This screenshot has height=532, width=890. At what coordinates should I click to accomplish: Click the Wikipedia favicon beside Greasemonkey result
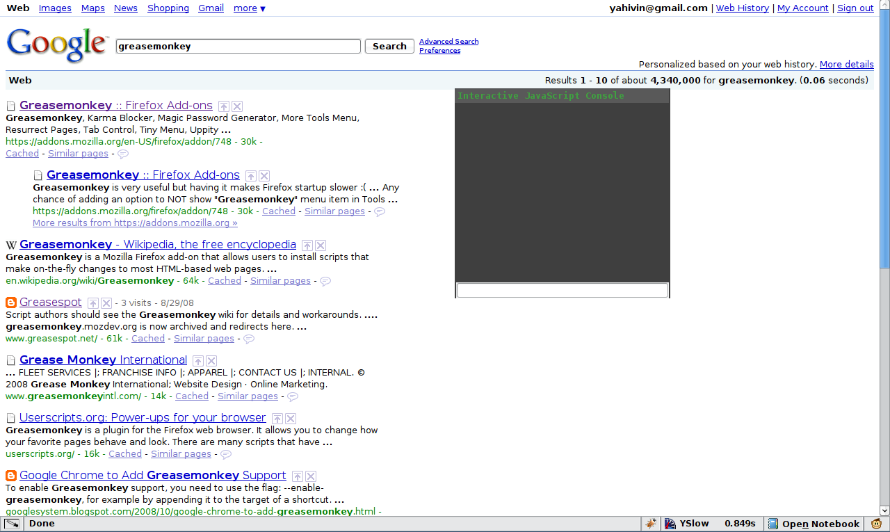[x=11, y=245]
